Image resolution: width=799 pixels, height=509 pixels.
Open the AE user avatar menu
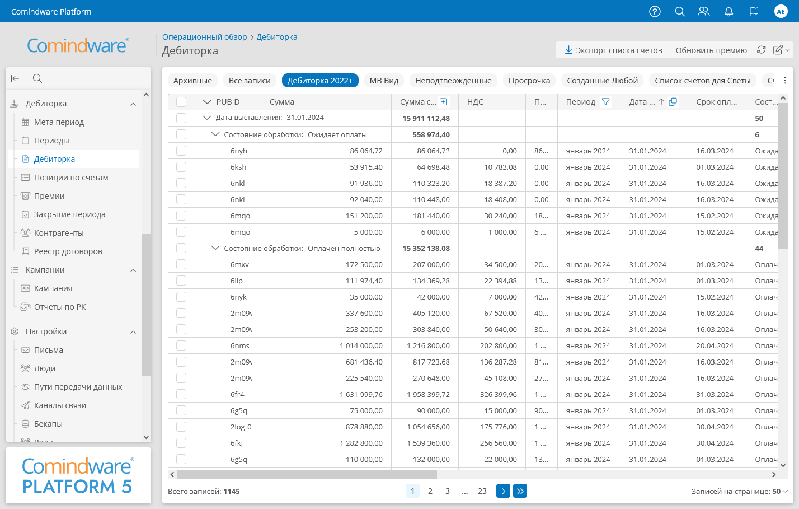(781, 11)
